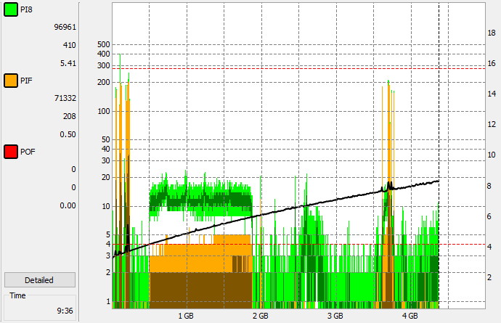Click the 100 left axis label
Screen dimensions: 501x323
pyautogui.click(x=104, y=111)
